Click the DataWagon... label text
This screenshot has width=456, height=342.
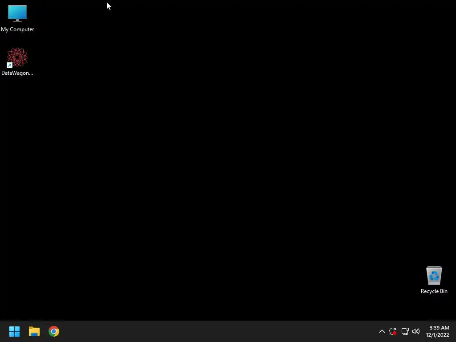tap(17, 73)
